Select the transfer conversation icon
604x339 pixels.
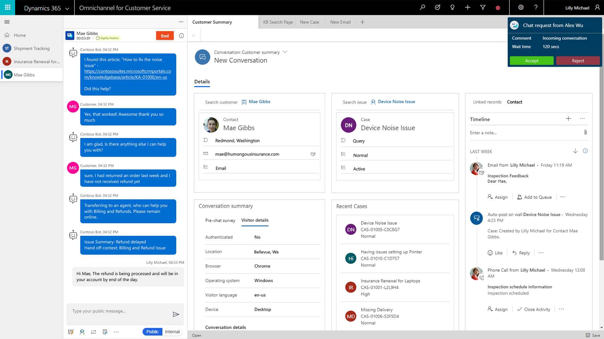[94, 332]
